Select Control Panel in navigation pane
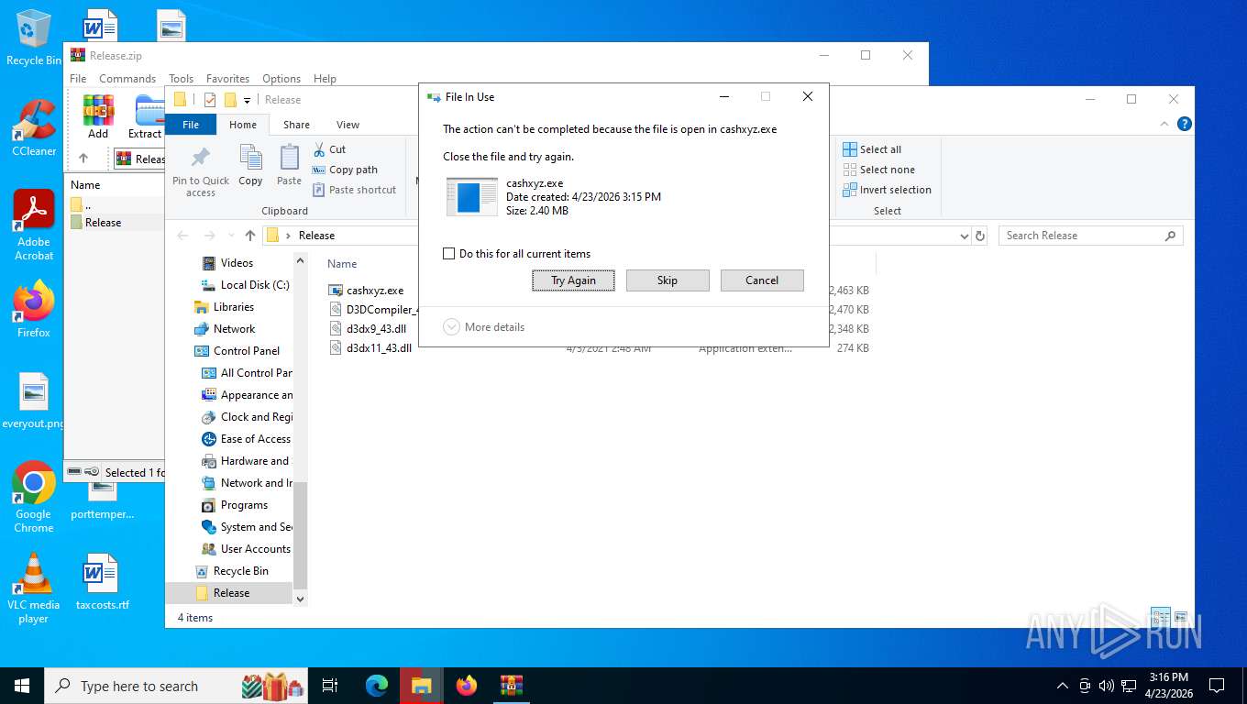 click(x=246, y=351)
